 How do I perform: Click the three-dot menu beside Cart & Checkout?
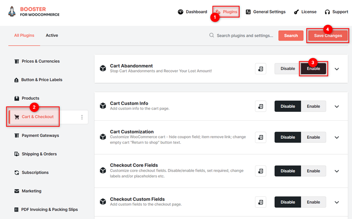[82, 117]
